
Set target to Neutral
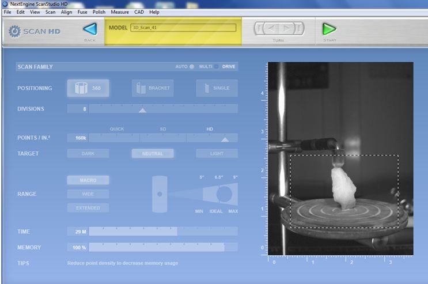click(x=153, y=153)
